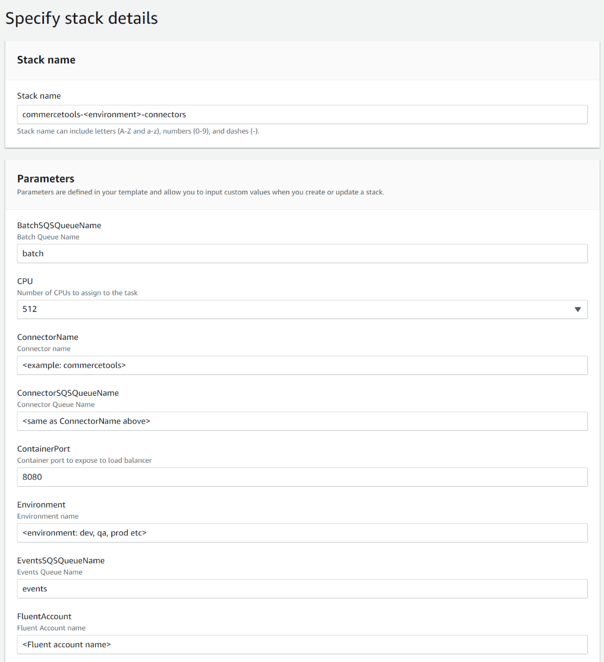Click the 'Number of CPUs to assign' description

(77, 293)
